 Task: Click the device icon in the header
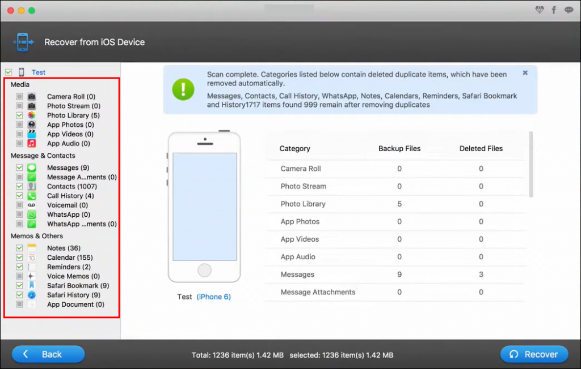pos(23,41)
